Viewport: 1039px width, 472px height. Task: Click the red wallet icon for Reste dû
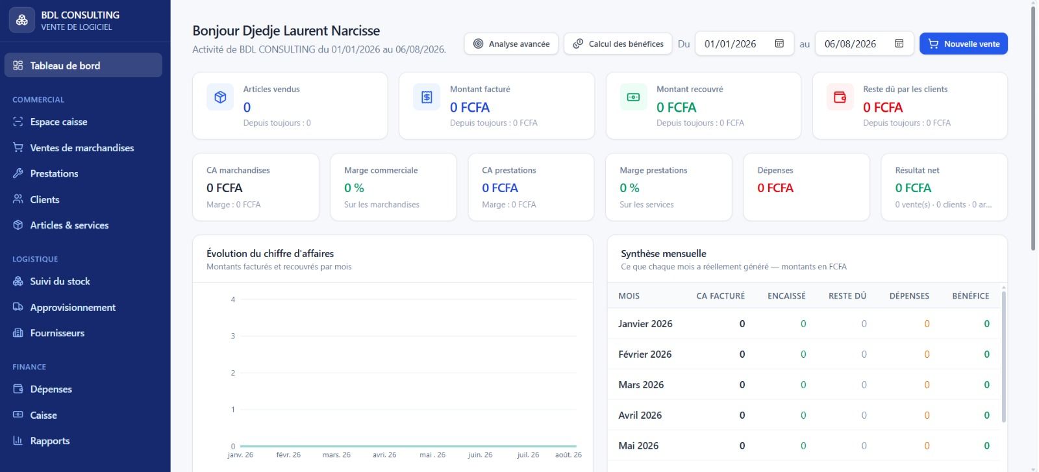[840, 97]
